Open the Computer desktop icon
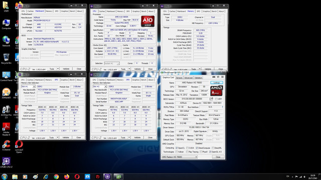 coord(6,24)
